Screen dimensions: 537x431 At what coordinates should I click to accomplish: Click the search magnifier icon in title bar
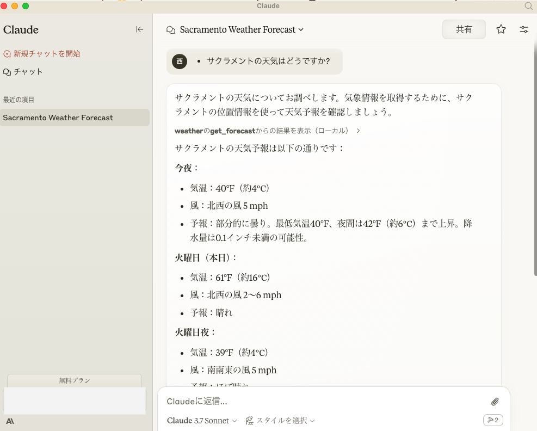point(528,6)
